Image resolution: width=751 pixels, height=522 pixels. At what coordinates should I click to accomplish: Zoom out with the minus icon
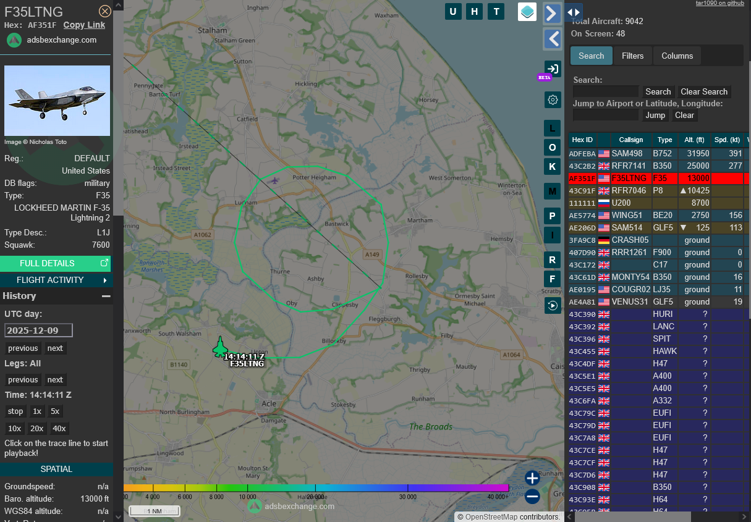[532, 496]
